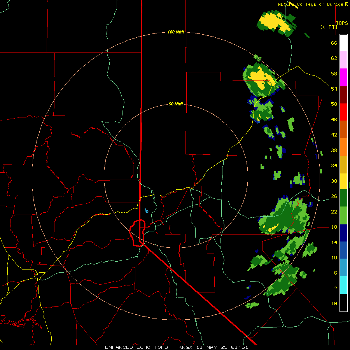Click the light blue 6-10 kft swatch
Image resolution: width=350 pixels, height=350 pixels.
pyautogui.click(x=343, y=268)
